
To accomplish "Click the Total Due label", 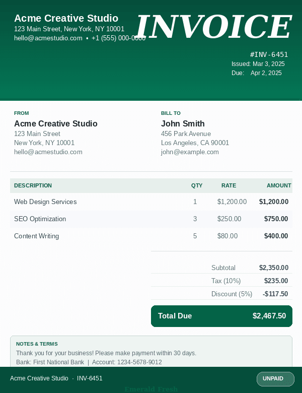I will tap(175, 316).
